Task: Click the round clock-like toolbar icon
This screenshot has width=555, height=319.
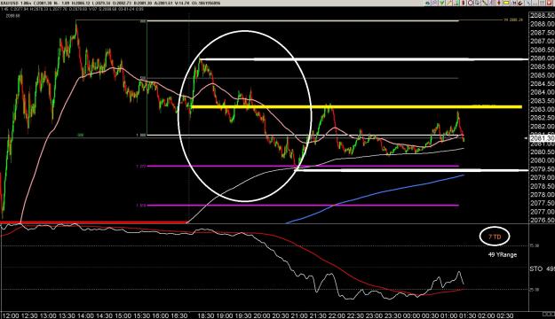Action: (x=471, y=3)
